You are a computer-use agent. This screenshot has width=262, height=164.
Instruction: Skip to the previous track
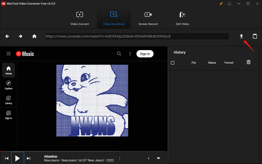pos(7,158)
